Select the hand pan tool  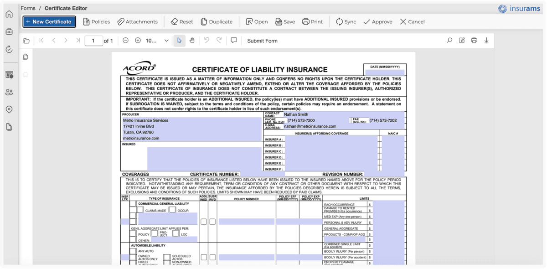[x=192, y=41]
